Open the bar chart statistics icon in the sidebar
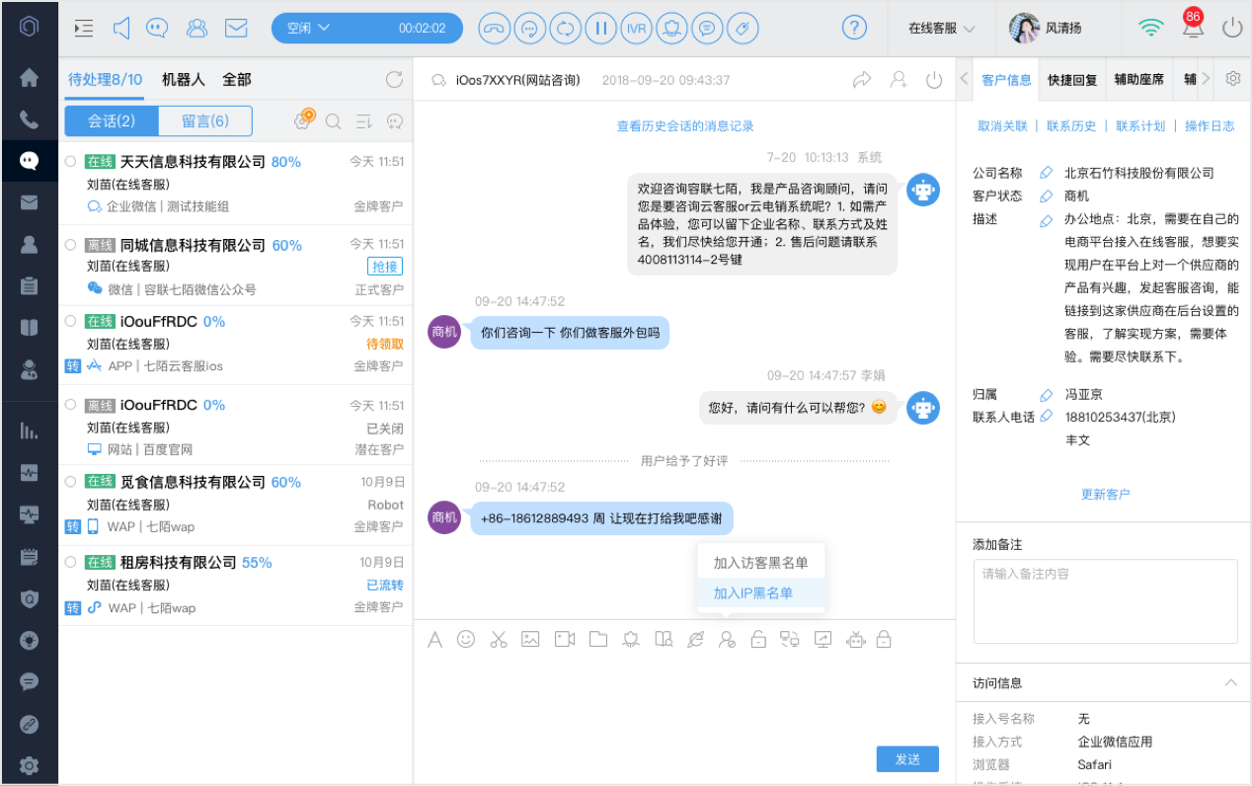The height and width of the screenshot is (786, 1252). pyautogui.click(x=29, y=431)
